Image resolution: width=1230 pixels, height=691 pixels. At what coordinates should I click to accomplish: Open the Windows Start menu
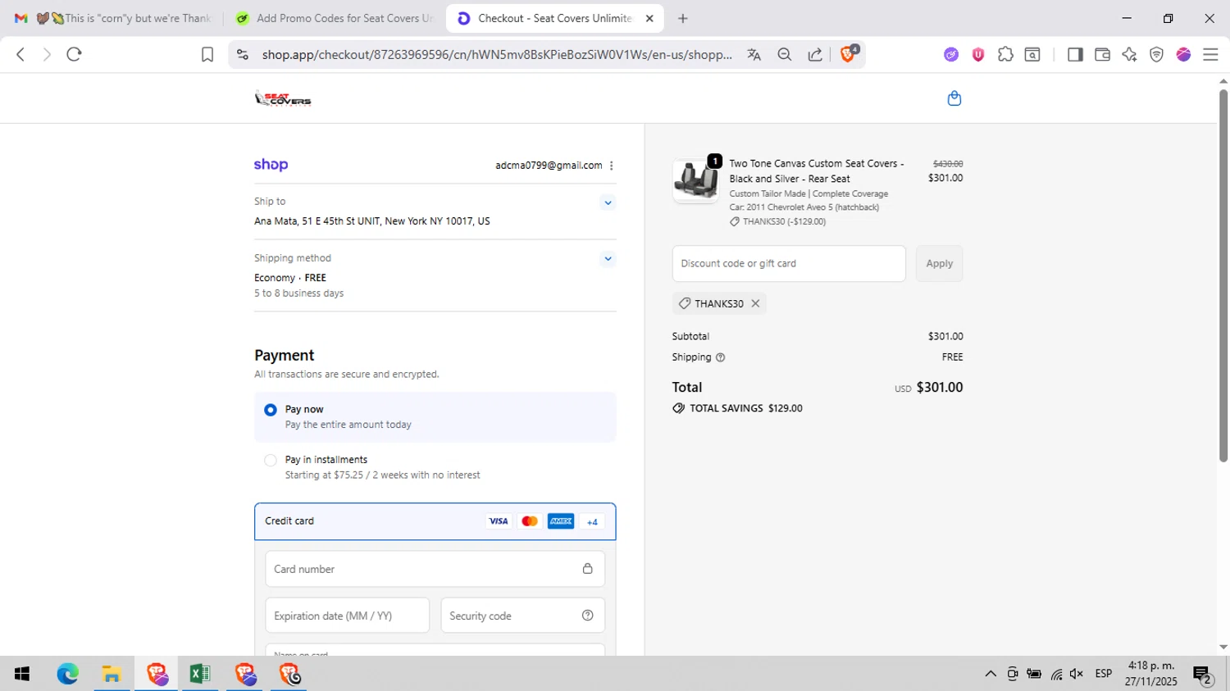click(22, 674)
